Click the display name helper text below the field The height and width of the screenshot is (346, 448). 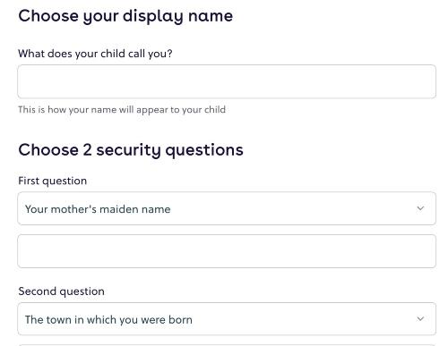coord(122,110)
